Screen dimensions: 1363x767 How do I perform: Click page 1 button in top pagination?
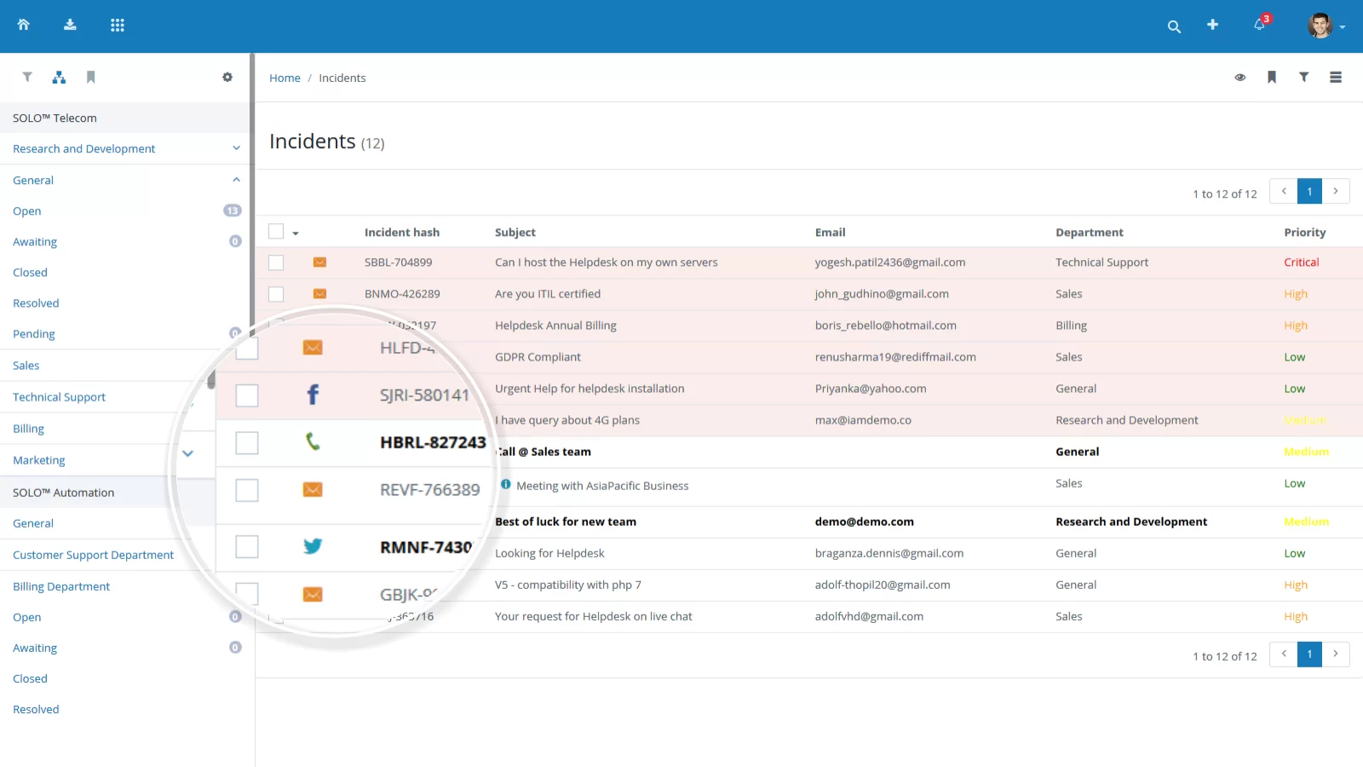(x=1309, y=191)
